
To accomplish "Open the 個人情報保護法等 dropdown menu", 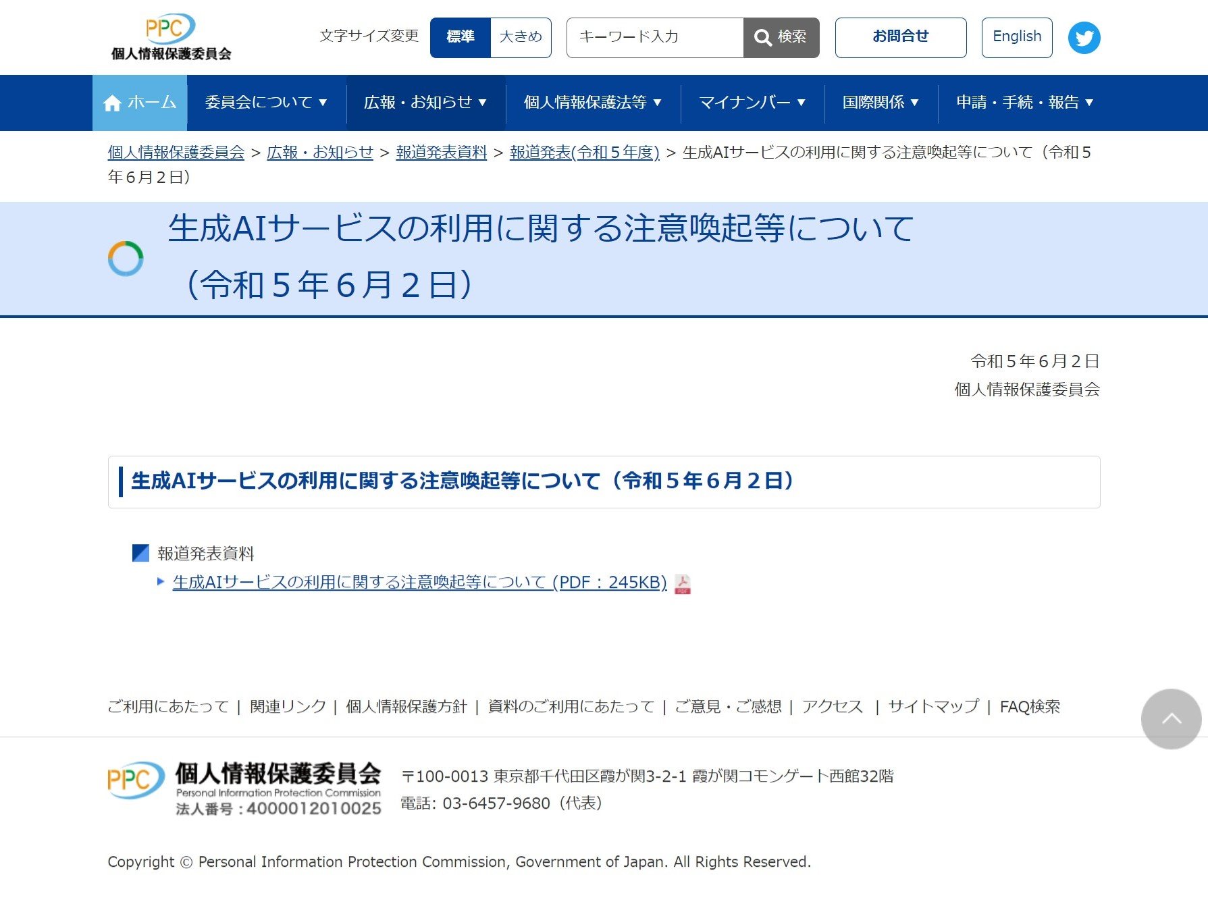I will [592, 103].
